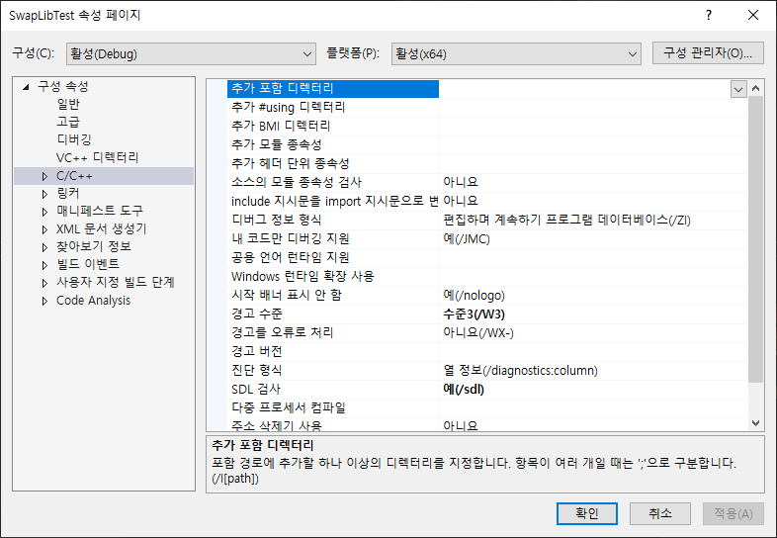Image resolution: width=777 pixels, height=538 pixels.
Task: Select the Windows 런타임 확장 사용 property
Action: click(x=333, y=277)
